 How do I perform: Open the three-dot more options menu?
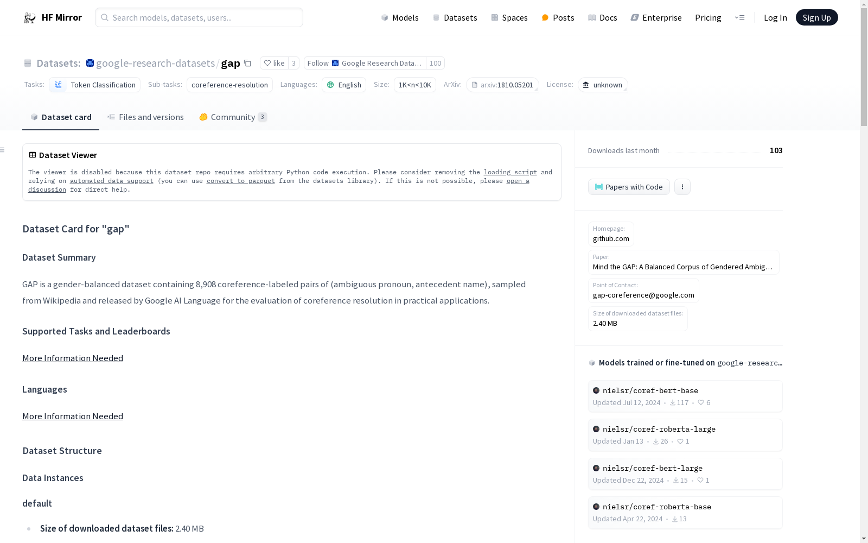pyautogui.click(x=682, y=187)
